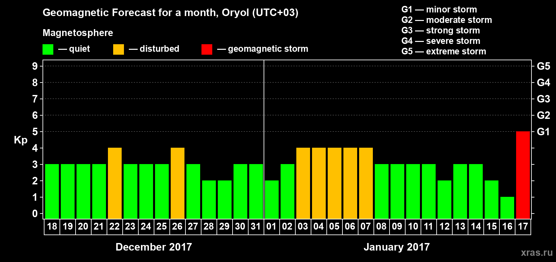This screenshot has height=262, width=556.
Task: Click the G5 label on right axis
Action: coord(544,66)
